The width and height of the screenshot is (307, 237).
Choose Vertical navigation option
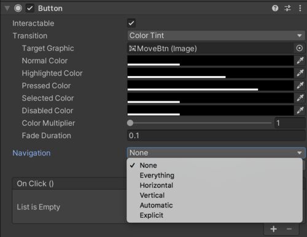214,195
